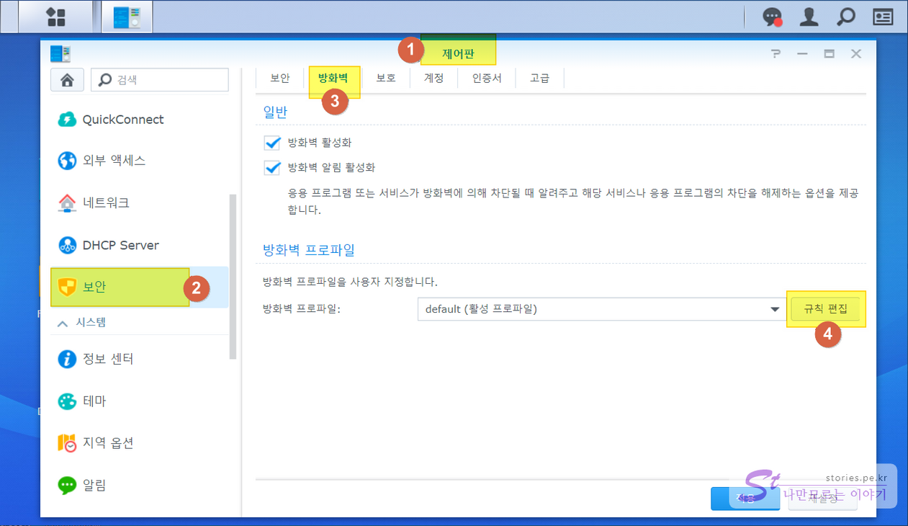Expand the 방화벽 프로파일 dropdown

click(x=775, y=309)
